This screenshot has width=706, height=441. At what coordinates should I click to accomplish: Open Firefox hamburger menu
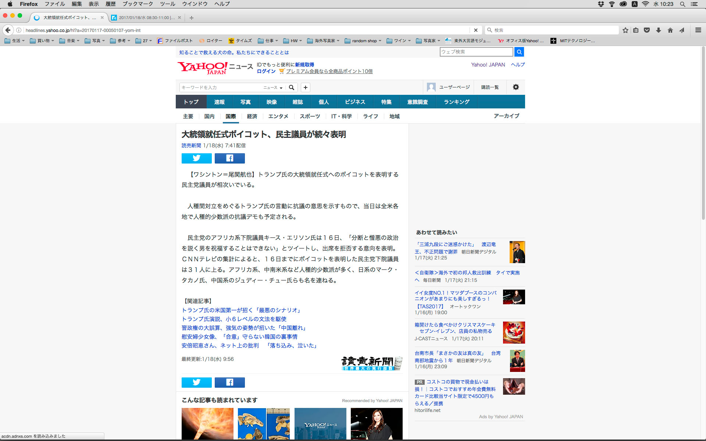click(698, 30)
